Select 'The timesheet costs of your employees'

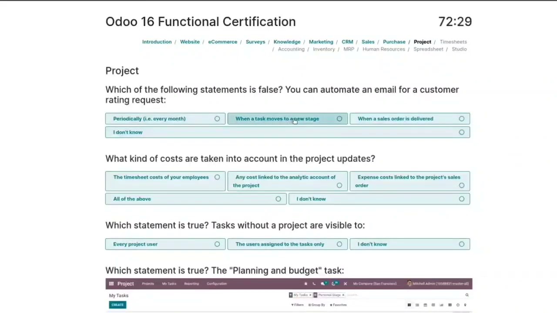point(165,181)
